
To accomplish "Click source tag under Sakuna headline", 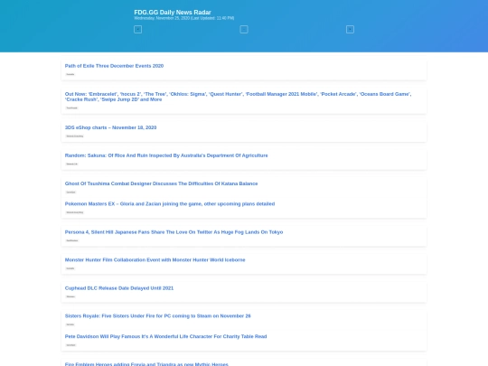I will tap(72, 164).
